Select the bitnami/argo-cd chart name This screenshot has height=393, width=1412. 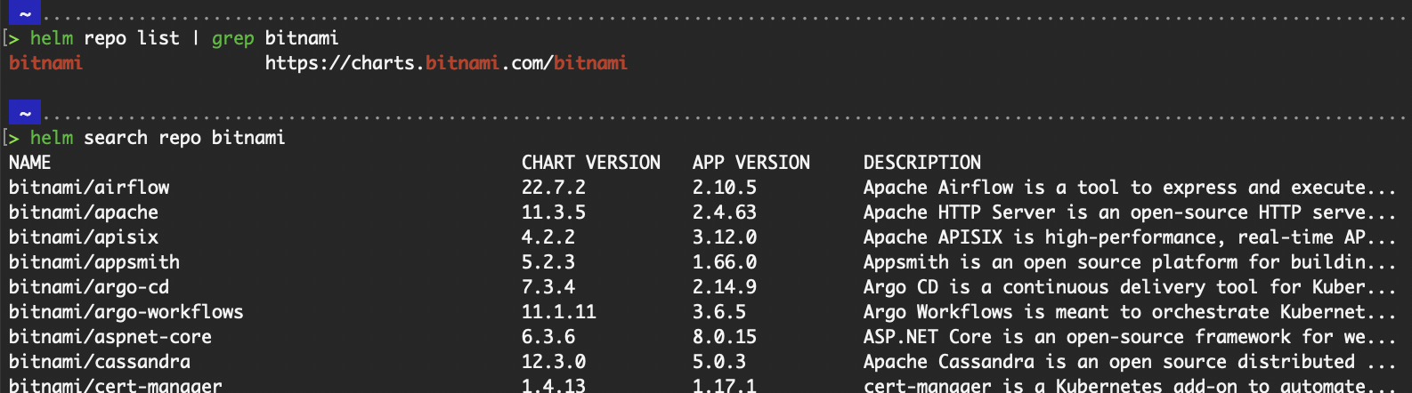pyautogui.click(x=89, y=287)
